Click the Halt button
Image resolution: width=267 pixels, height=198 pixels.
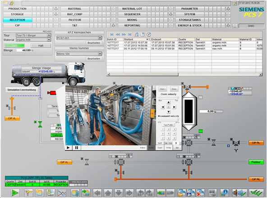coord(41,45)
